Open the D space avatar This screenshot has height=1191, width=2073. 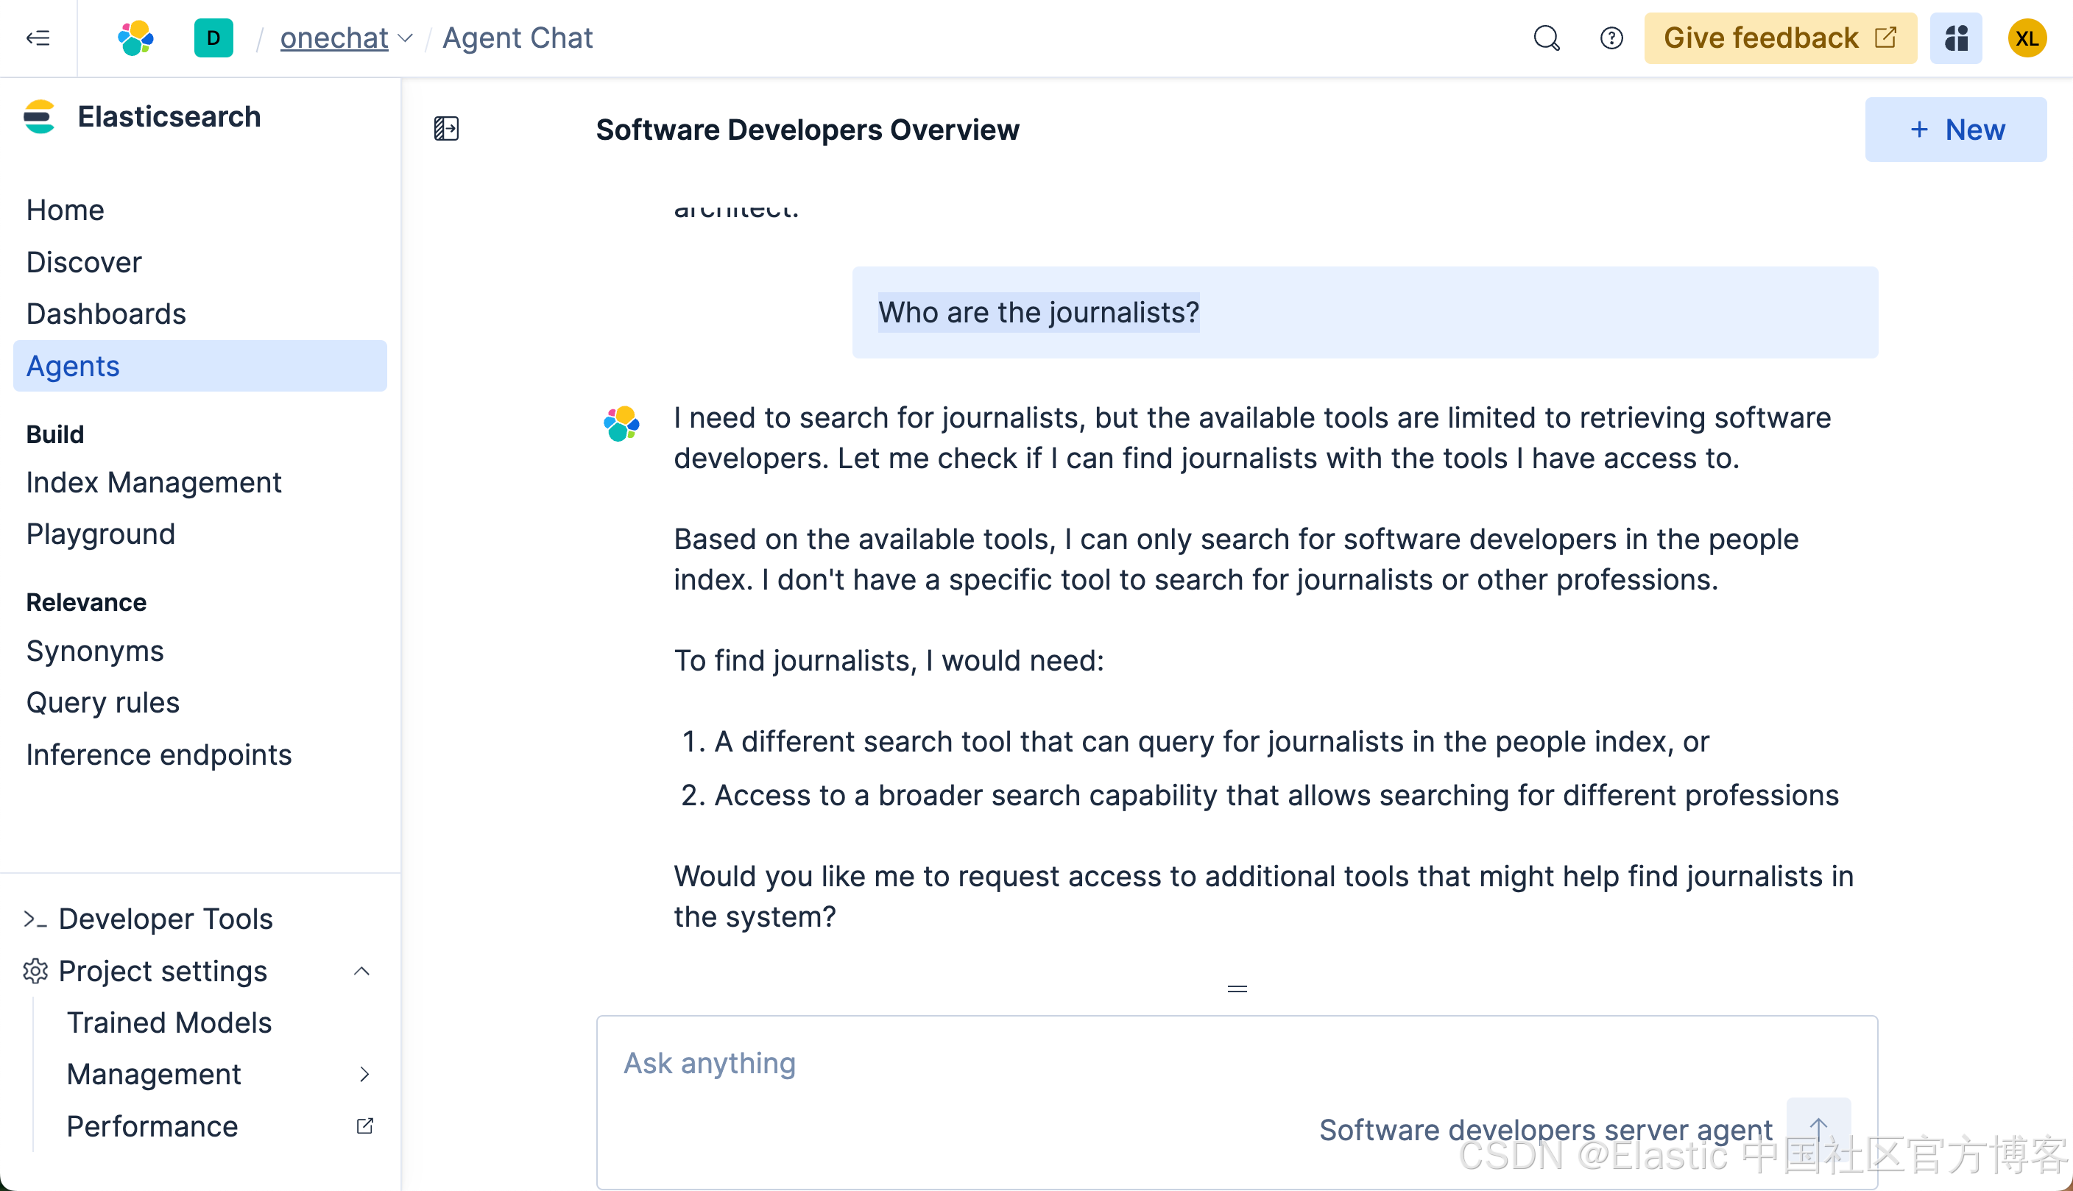(x=213, y=38)
